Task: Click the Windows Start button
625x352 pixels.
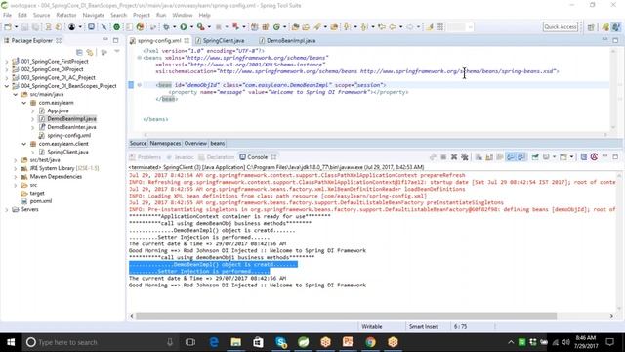Action: [11, 342]
